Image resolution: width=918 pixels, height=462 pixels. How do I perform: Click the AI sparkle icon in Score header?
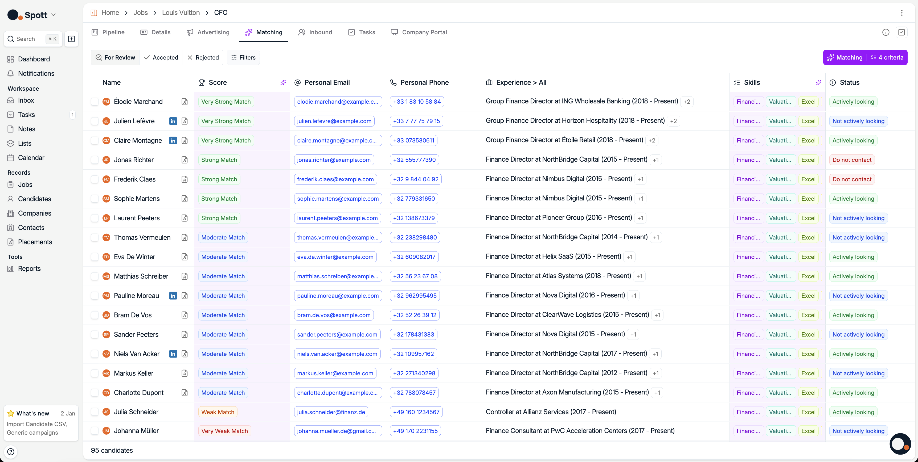283,83
